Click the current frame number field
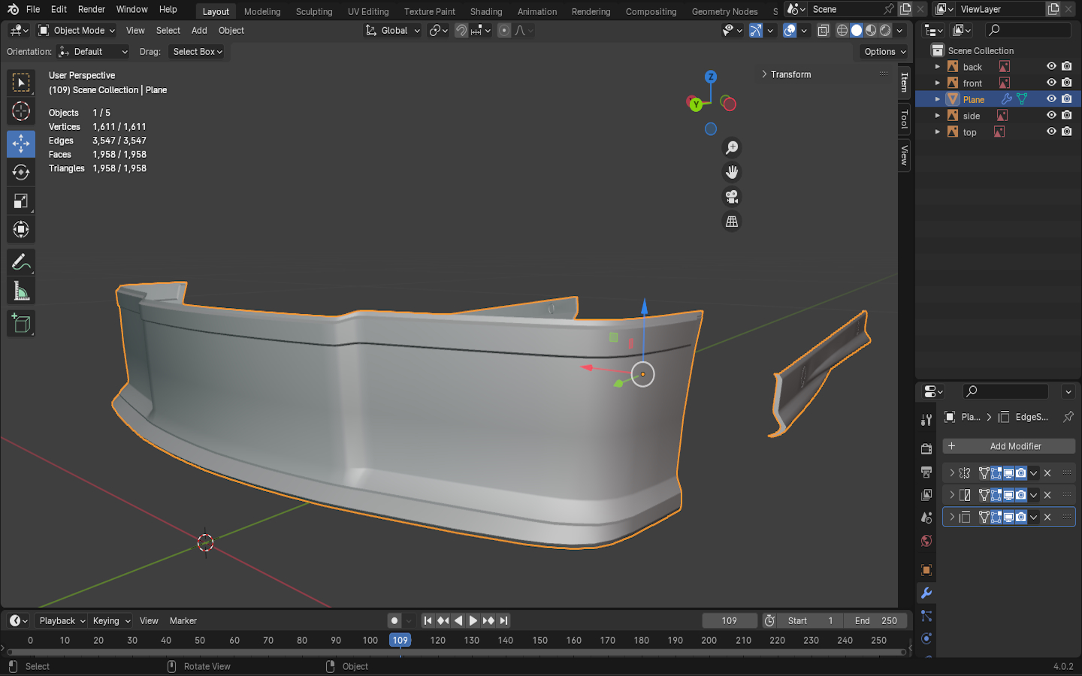 pos(730,621)
